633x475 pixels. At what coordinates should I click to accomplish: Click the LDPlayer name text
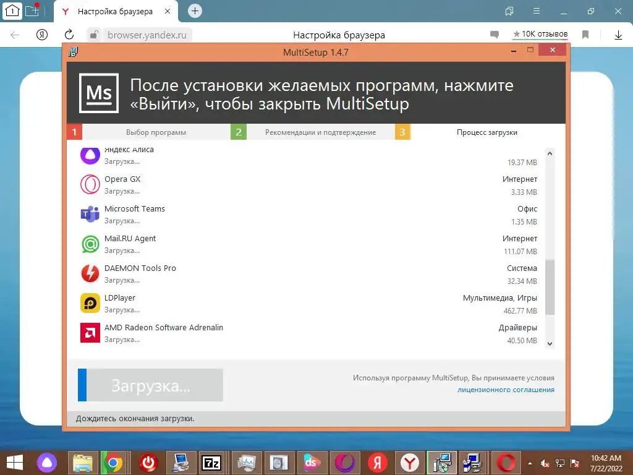(x=119, y=297)
